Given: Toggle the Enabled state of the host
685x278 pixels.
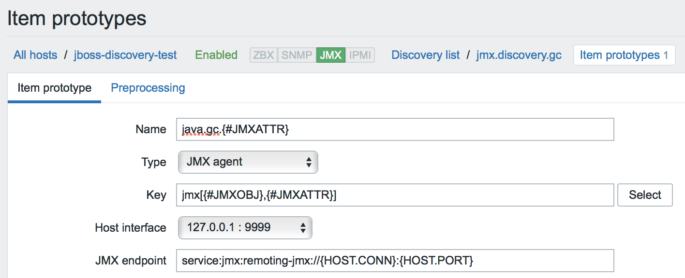Looking at the screenshot, I should point(216,55).
